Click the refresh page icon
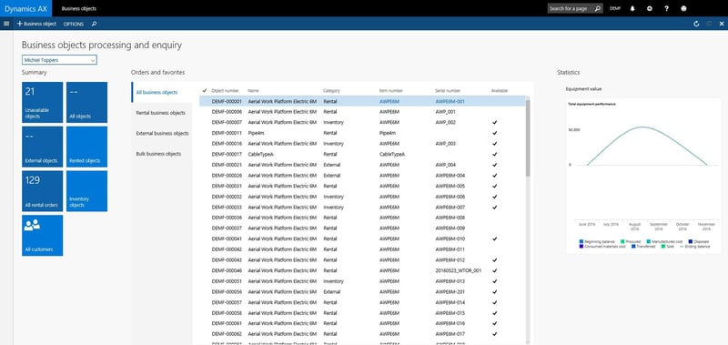The image size is (728, 345). pyautogui.click(x=696, y=24)
